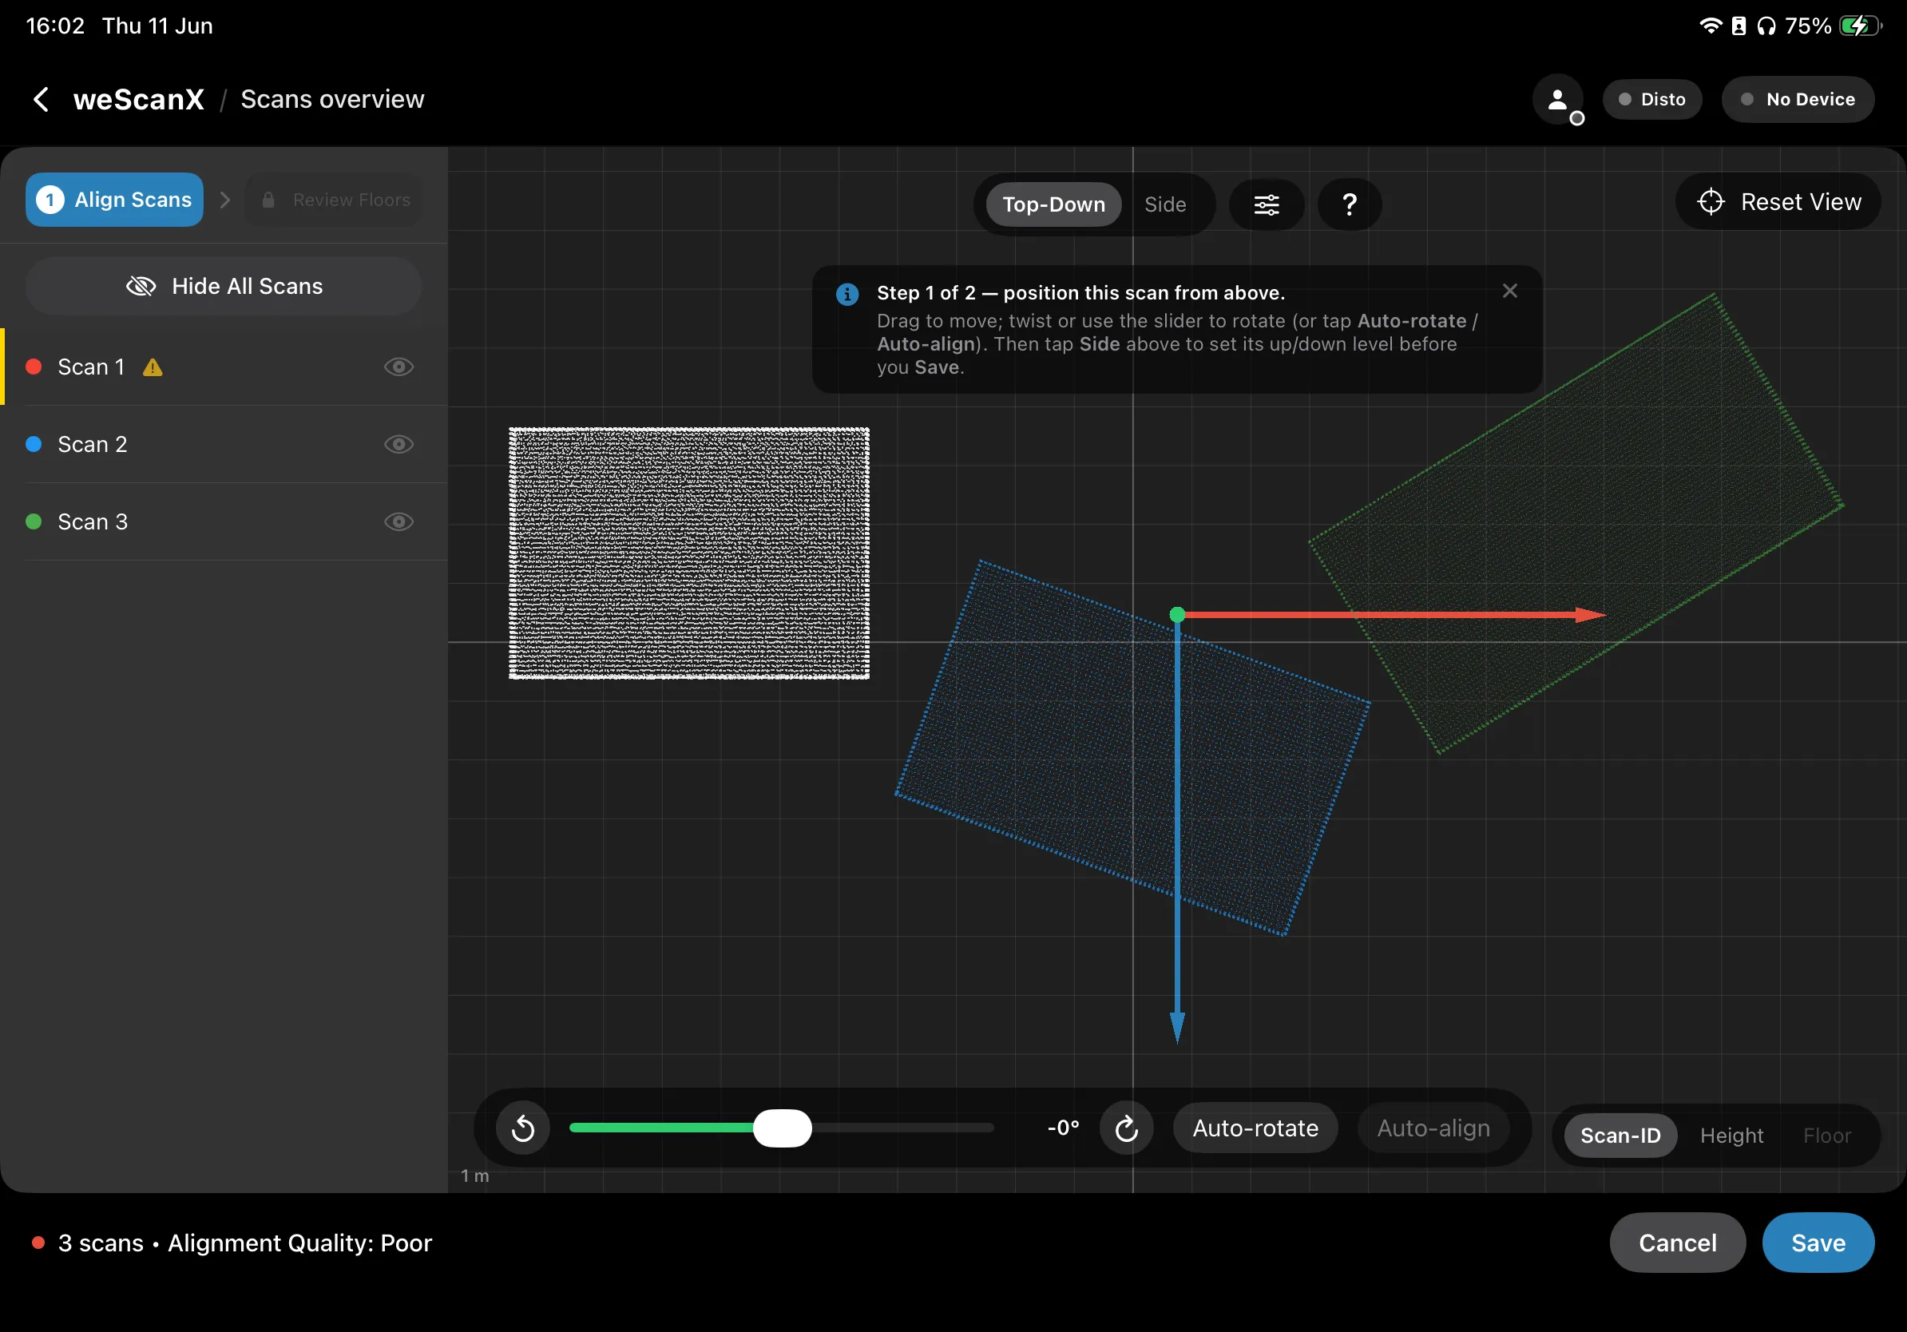Image resolution: width=1907 pixels, height=1332 pixels.
Task: Click Alignment Quality: Poor status text
Action: pos(299,1243)
